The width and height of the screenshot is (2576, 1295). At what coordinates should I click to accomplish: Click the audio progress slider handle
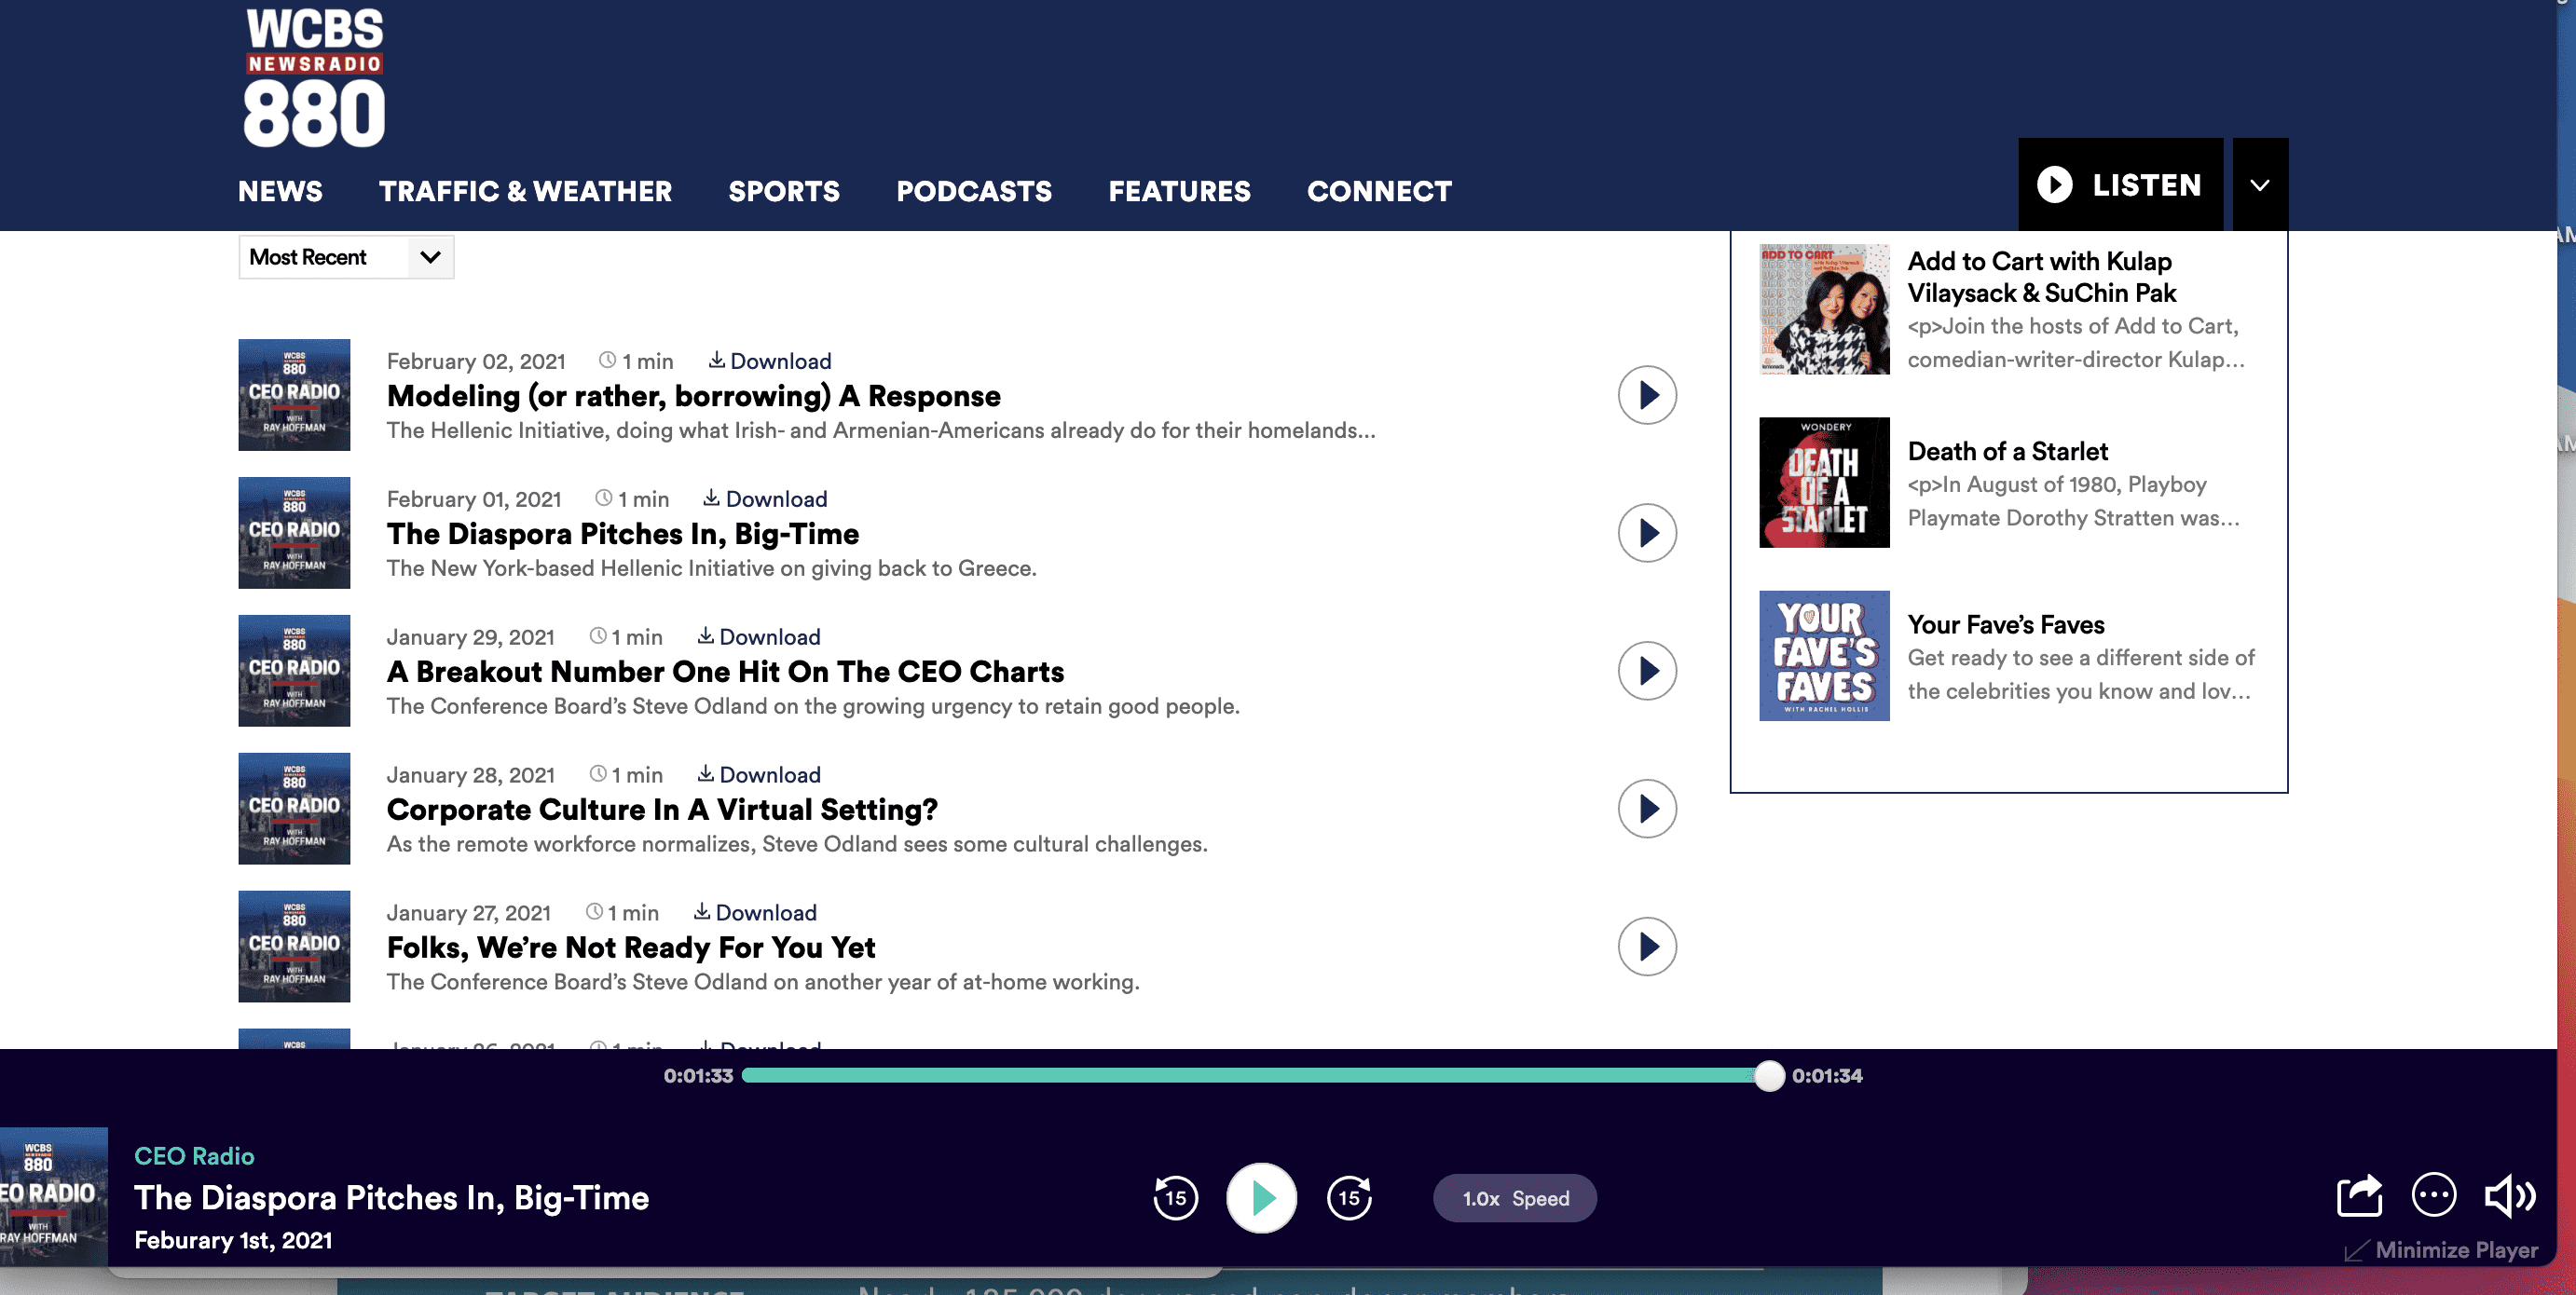[x=1768, y=1076]
